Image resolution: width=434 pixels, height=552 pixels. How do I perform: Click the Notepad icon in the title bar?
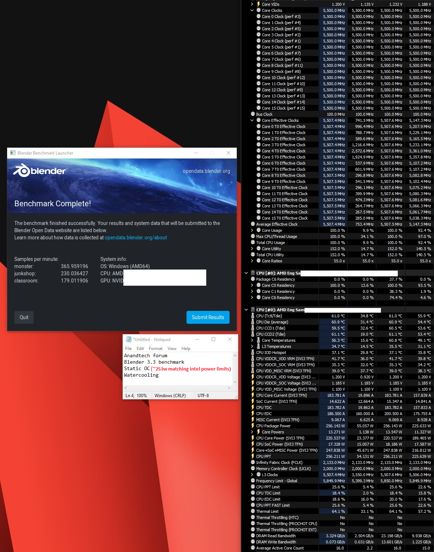pyautogui.click(x=128, y=339)
